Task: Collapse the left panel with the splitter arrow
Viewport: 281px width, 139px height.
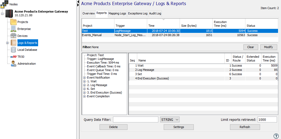Action: coord(78,2)
